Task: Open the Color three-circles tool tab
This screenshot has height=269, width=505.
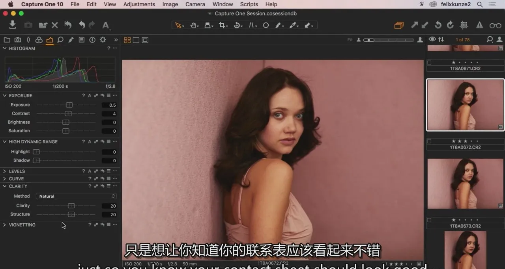Action: click(x=39, y=40)
